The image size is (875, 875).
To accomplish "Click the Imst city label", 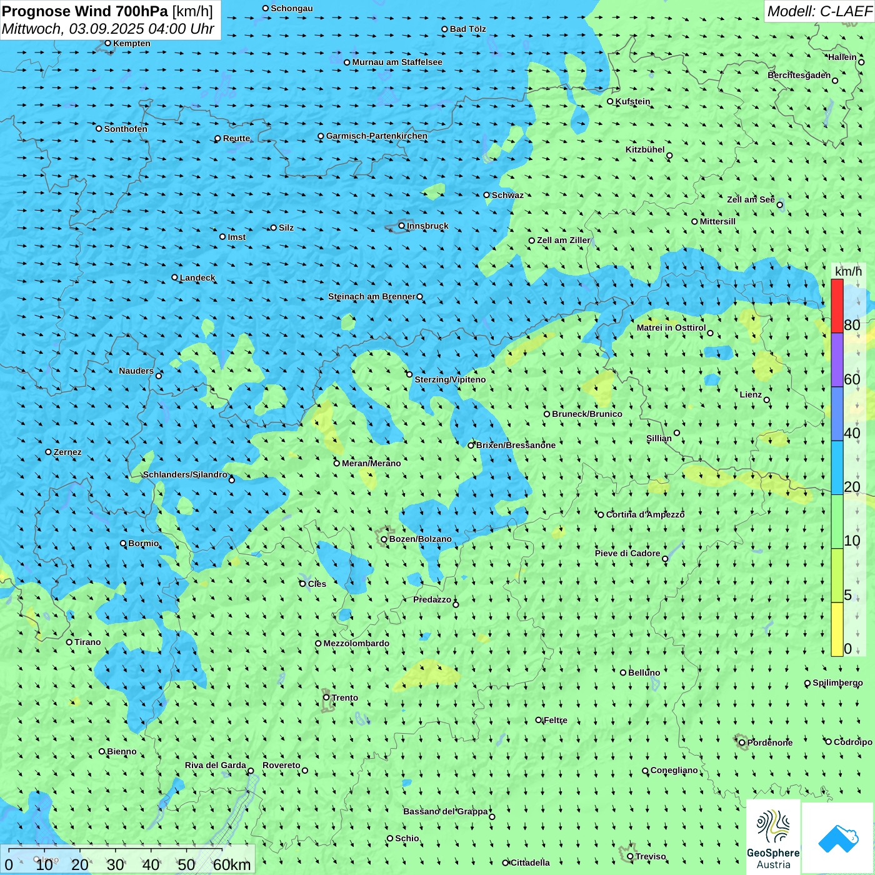I will click(237, 237).
